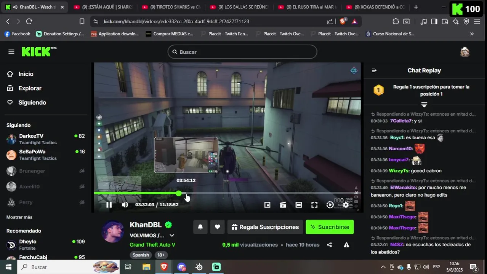Open SeBaPoWa channel in the following list
This screenshot has width=487, height=274.
pos(46,155)
